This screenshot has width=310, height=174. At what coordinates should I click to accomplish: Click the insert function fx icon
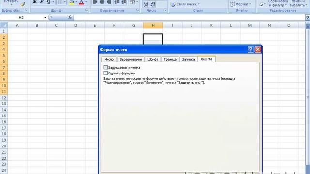coord(70,17)
